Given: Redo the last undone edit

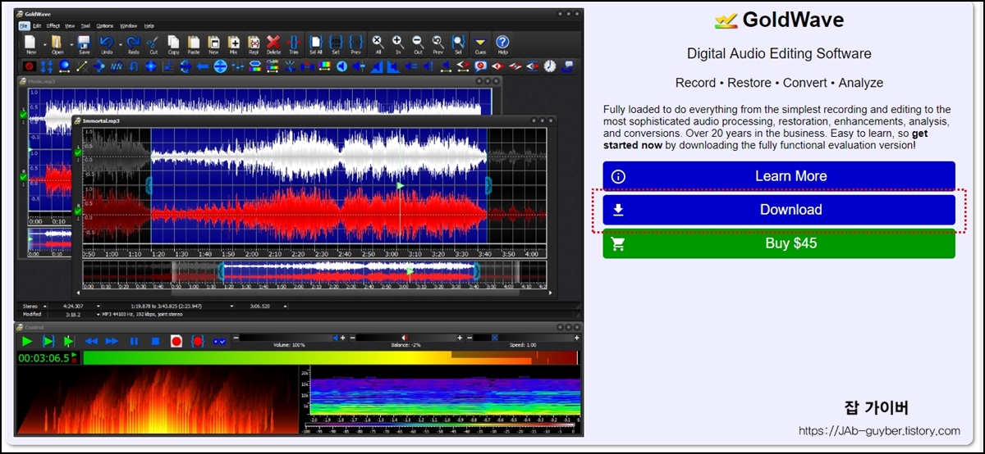Looking at the screenshot, I should (133, 43).
